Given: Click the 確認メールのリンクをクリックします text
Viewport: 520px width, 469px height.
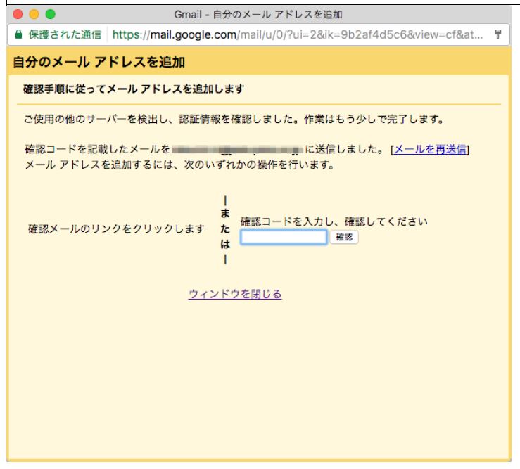Looking at the screenshot, I should (x=116, y=229).
